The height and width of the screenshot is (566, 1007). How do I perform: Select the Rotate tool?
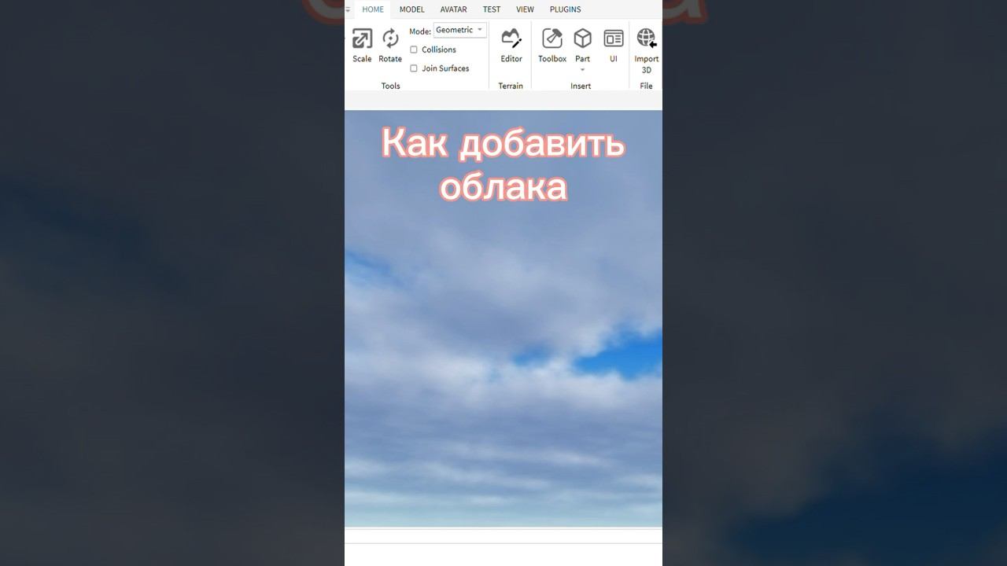pyautogui.click(x=390, y=46)
